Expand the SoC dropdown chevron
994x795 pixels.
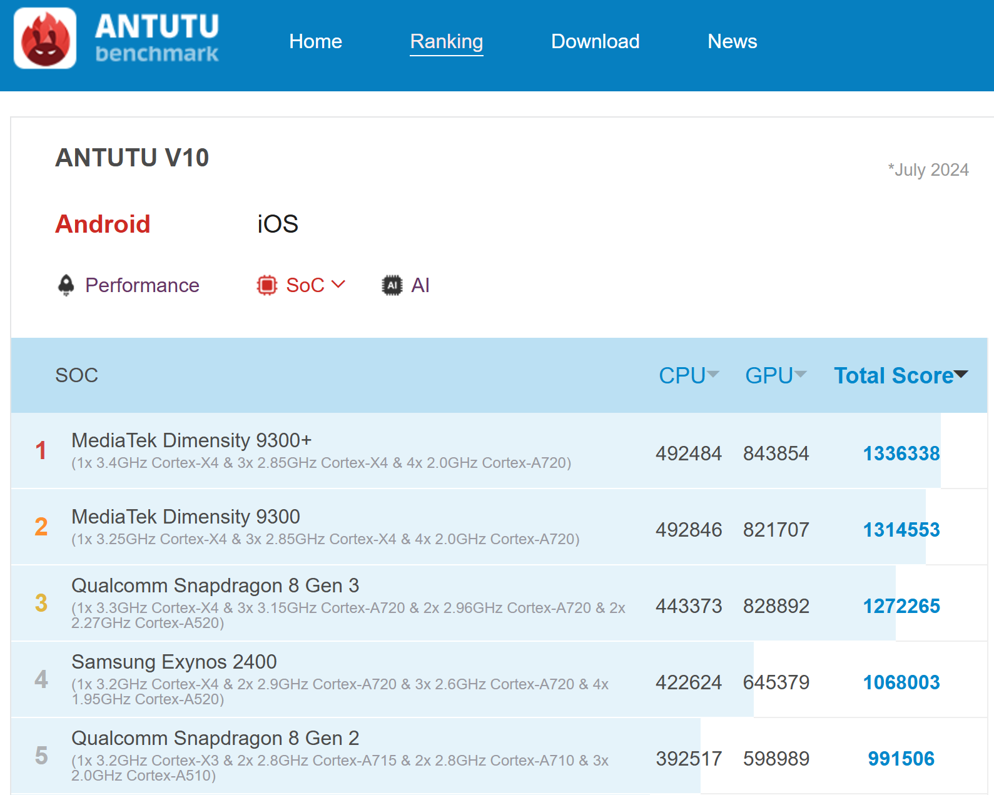click(338, 285)
